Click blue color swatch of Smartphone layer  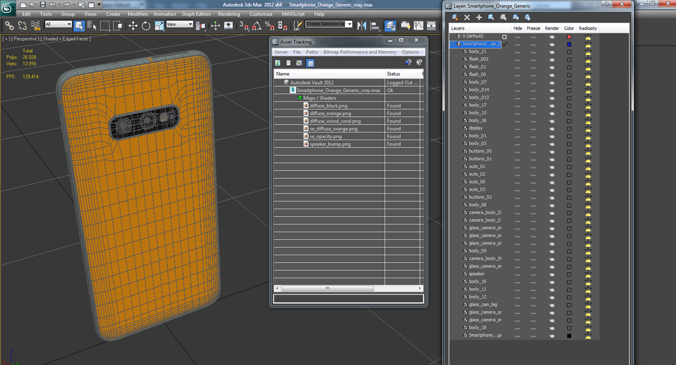point(569,44)
